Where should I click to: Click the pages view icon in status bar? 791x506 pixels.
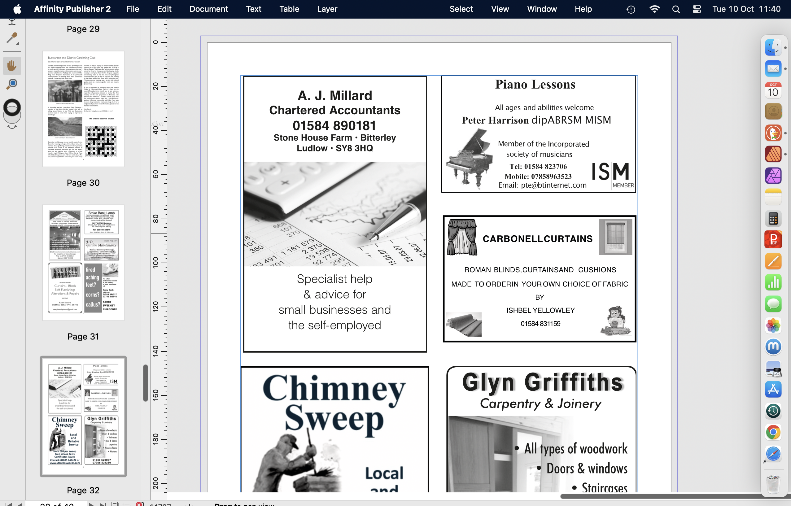point(115,504)
